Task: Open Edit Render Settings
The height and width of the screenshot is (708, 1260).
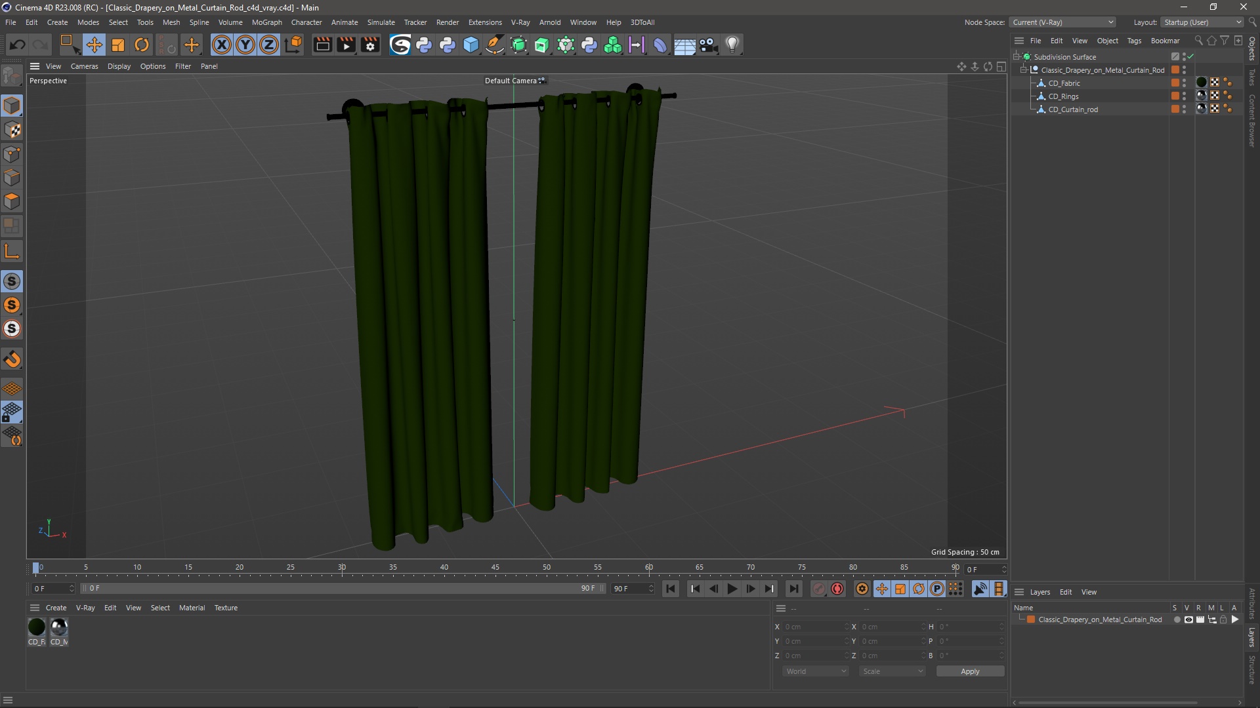Action: tap(370, 45)
